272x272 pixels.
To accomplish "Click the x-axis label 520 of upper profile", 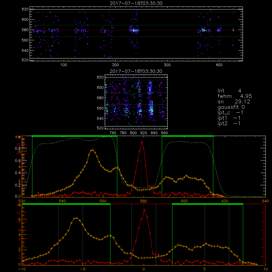I will tap(22, 201).
